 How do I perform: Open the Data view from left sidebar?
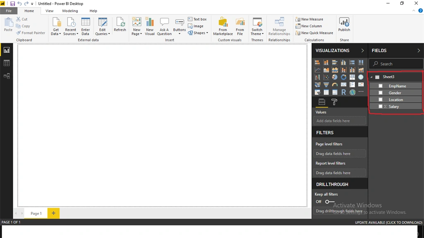(7, 63)
